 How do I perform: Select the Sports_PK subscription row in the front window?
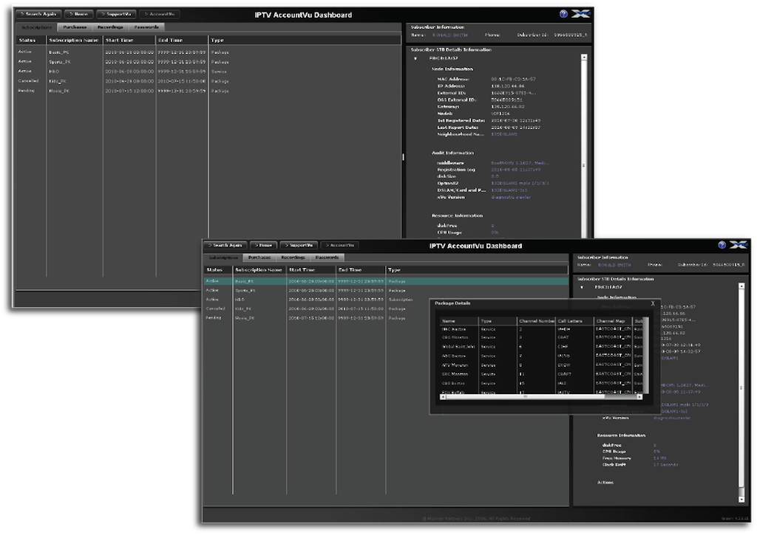245,290
